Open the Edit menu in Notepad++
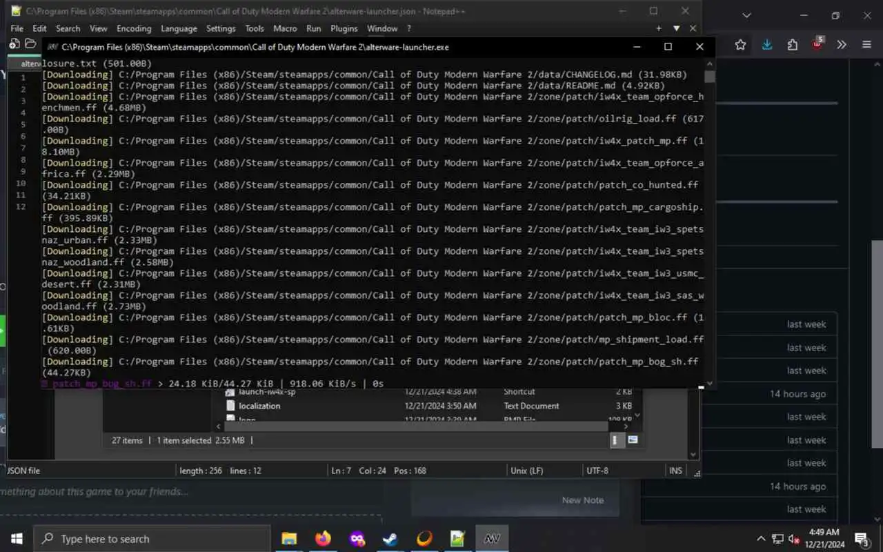 pyautogui.click(x=39, y=28)
